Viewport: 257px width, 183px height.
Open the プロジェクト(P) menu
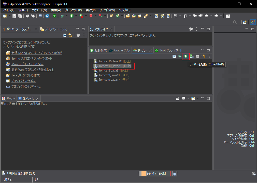tap(73, 10)
